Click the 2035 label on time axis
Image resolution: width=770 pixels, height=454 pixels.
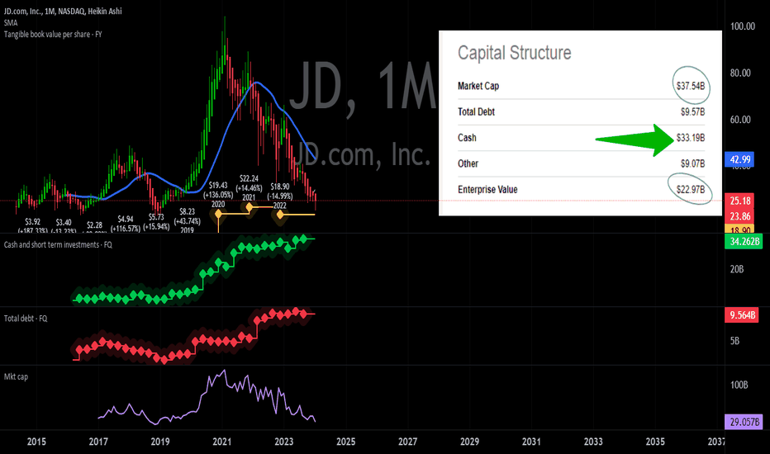(655, 442)
